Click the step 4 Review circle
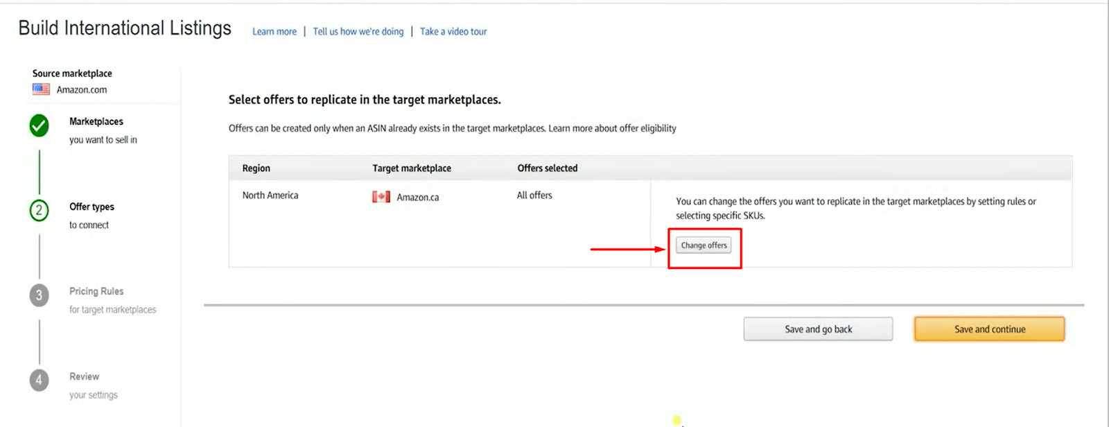This screenshot has width=1109, height=427. click(x=40, y=380)
